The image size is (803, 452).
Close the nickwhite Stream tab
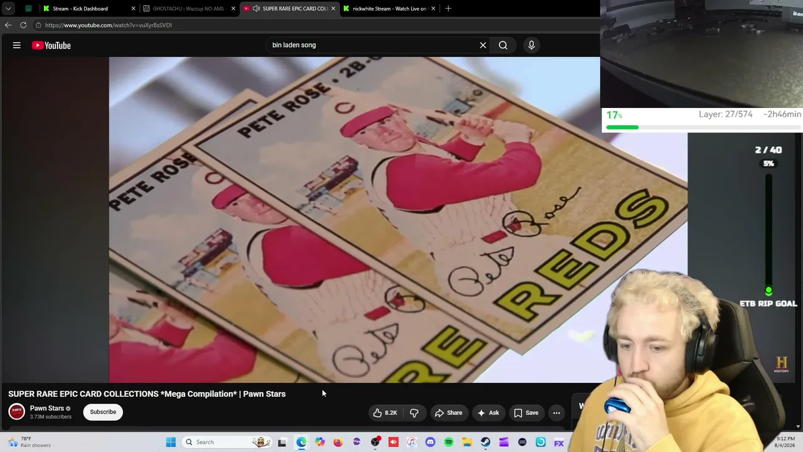[433, 9]
